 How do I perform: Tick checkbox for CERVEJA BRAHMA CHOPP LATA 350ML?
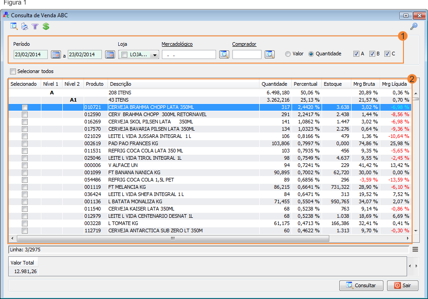[x=25, y=107]
